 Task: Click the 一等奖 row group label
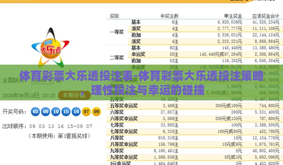[x=117, y=32]
